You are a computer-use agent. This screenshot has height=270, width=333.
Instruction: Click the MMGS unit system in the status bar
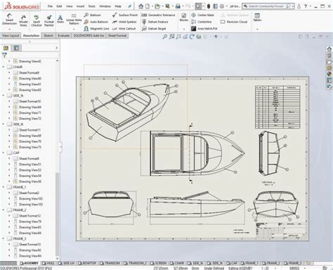click(x=294, y=268)
